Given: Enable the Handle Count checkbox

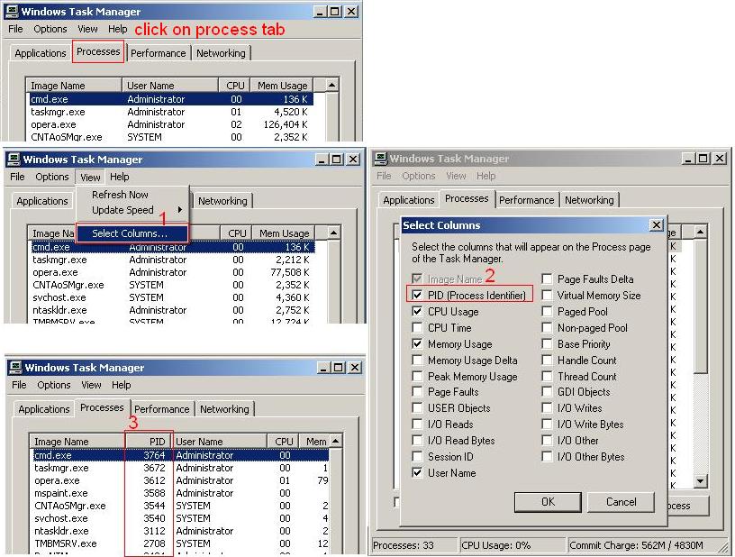Looking at the screenshot, I should coord(548,360).
